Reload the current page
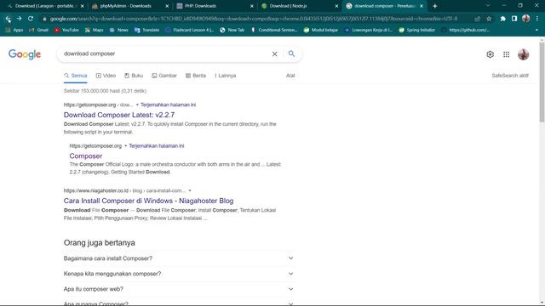This screenshot has width=545, height=306. point(31,19)
